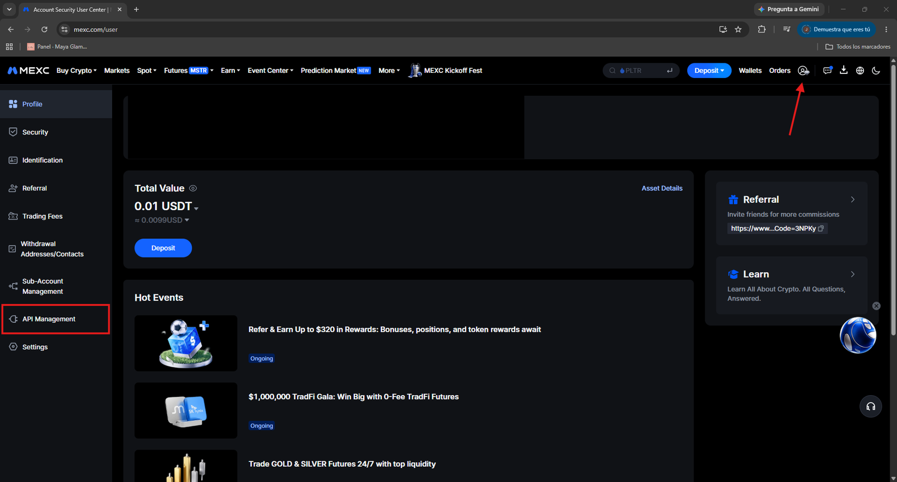Viewport: 897px width, 482px height.
Task: Click the download app icon
Action: [844, 71]
